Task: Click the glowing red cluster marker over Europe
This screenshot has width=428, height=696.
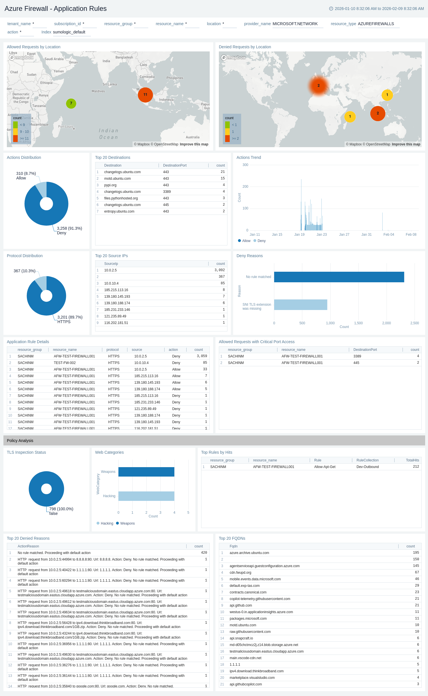Action: click(x=319, y=85)
